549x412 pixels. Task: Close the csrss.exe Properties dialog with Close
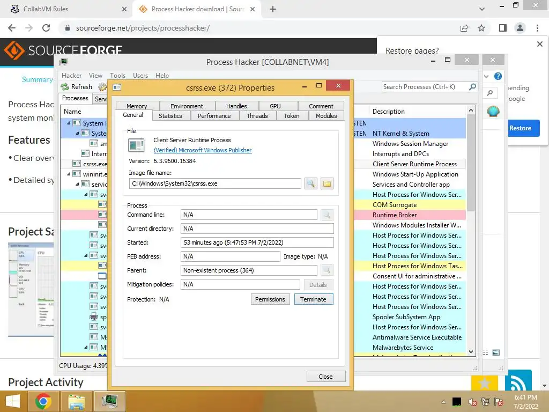(x=325, y=376)
